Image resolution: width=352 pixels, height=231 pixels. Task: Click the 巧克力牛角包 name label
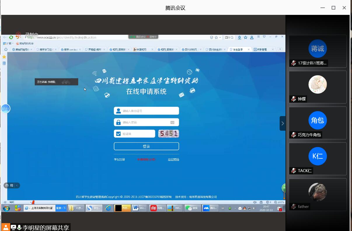(x=309, y=135)
